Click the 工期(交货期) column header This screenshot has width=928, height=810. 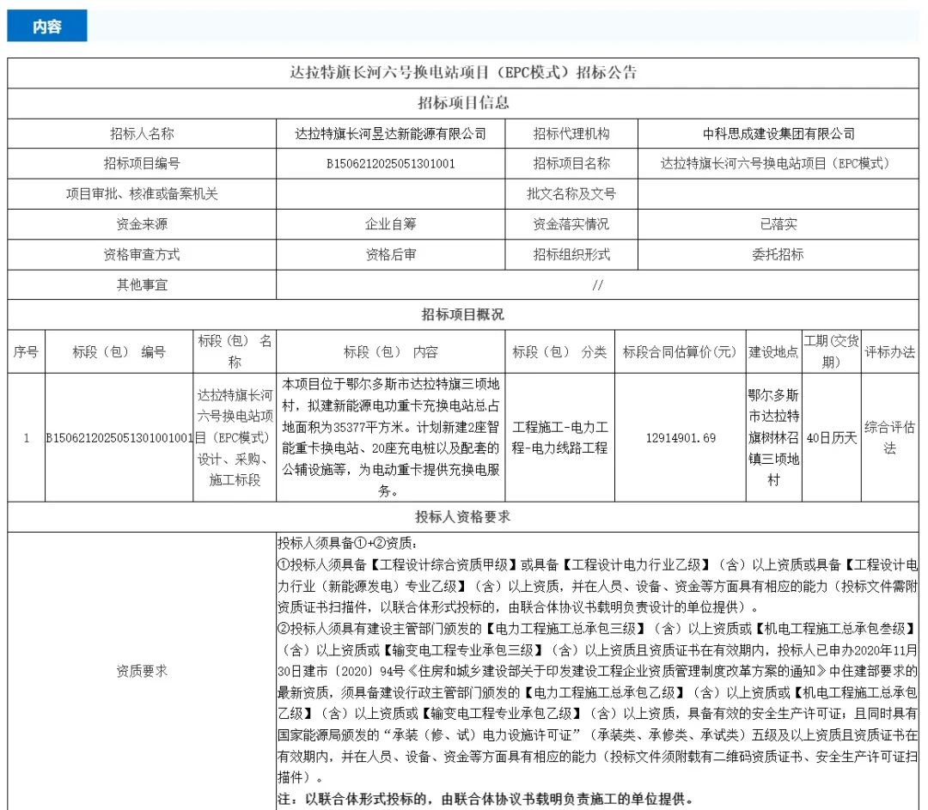(x=831, y=351)
